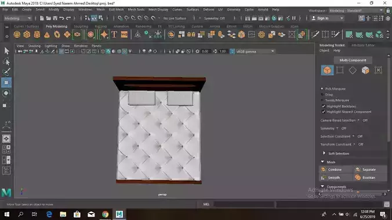Create a polygon cone from the shelf
This screenshot has height=220, width=392.
point(47,35)
